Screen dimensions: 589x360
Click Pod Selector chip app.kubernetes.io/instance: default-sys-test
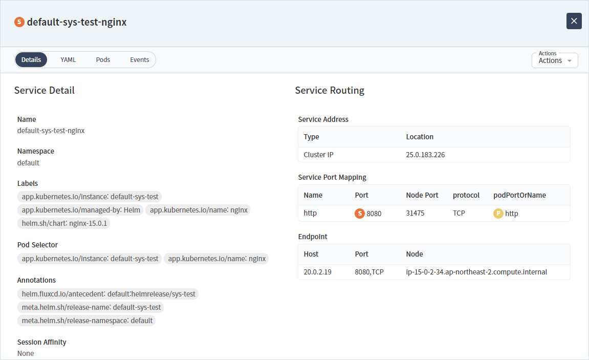[90, 259]
